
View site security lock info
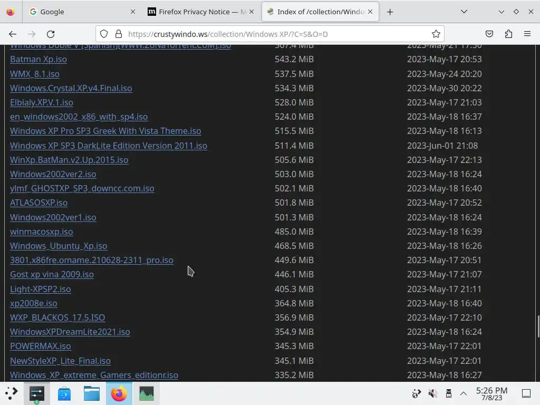(119, 34)
